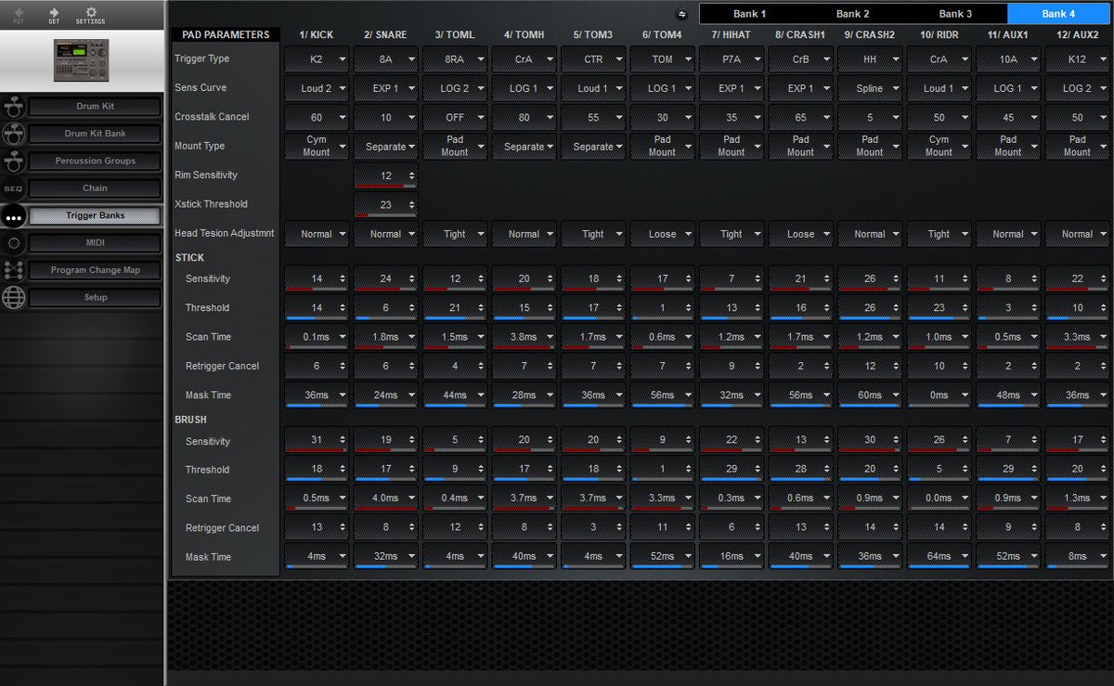The width and height of the screenshot is (1114, 686).
Task: Open AUX2 Trigger Type dropdown showing K12
Action: (1078, 59)
